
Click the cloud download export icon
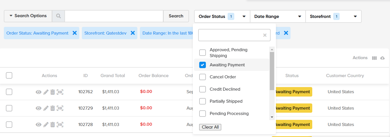click(382, 58)
